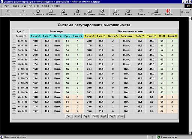Click the trusted sites zone status icon
Viewport: 192px width, 139px height.
tap(159, 137)
